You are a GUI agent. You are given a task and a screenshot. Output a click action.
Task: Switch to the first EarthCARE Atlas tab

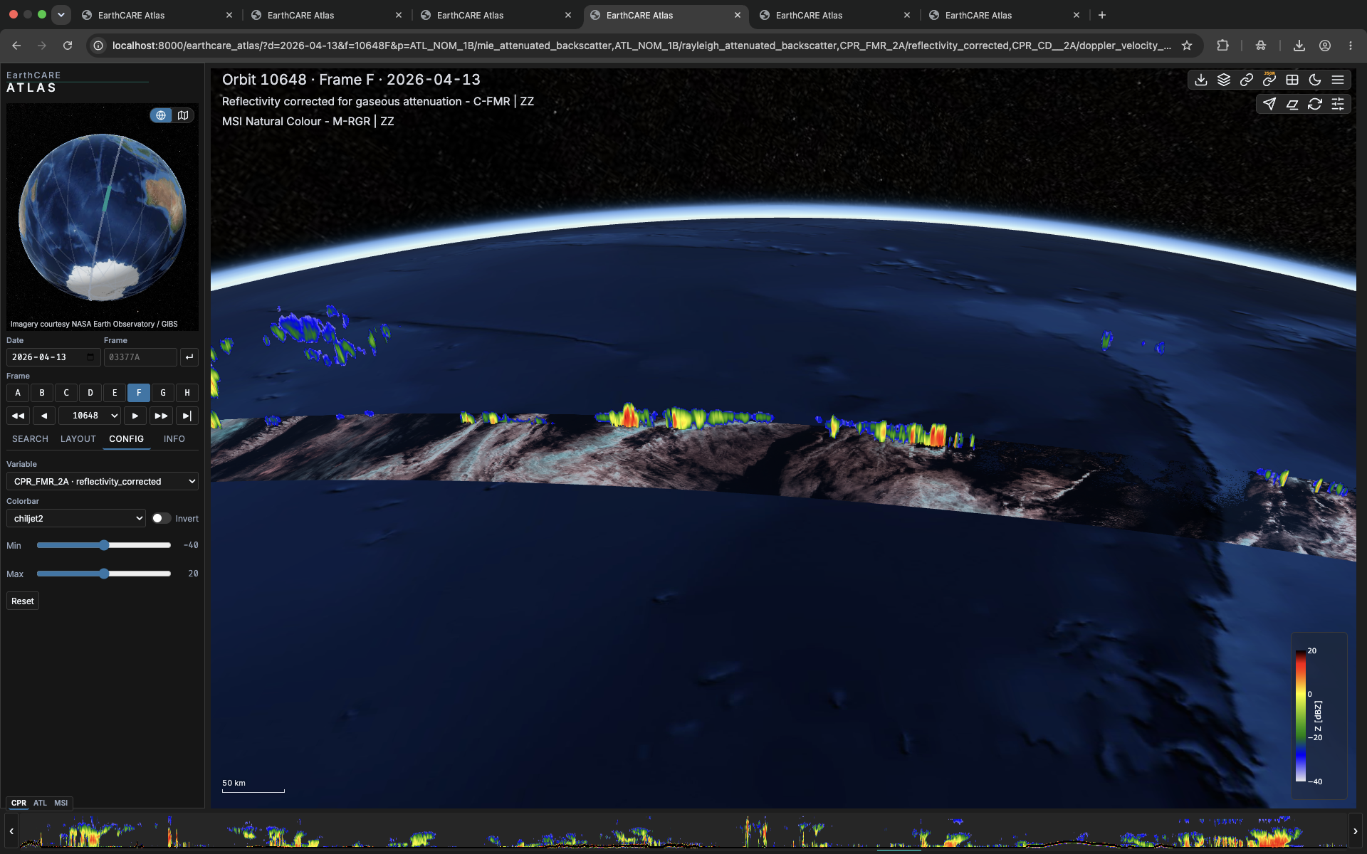click(158, 15)
